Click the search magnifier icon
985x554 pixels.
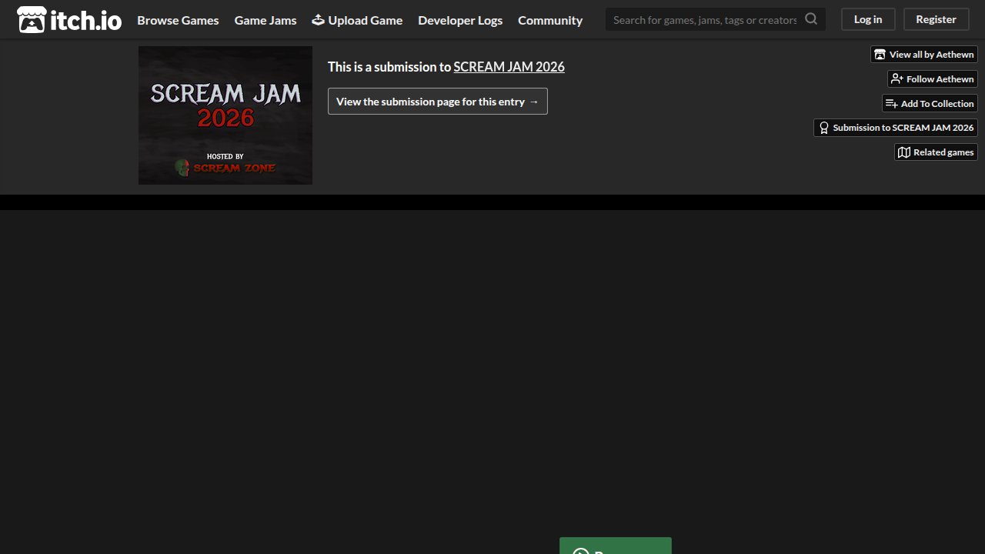tap(811, 19)
